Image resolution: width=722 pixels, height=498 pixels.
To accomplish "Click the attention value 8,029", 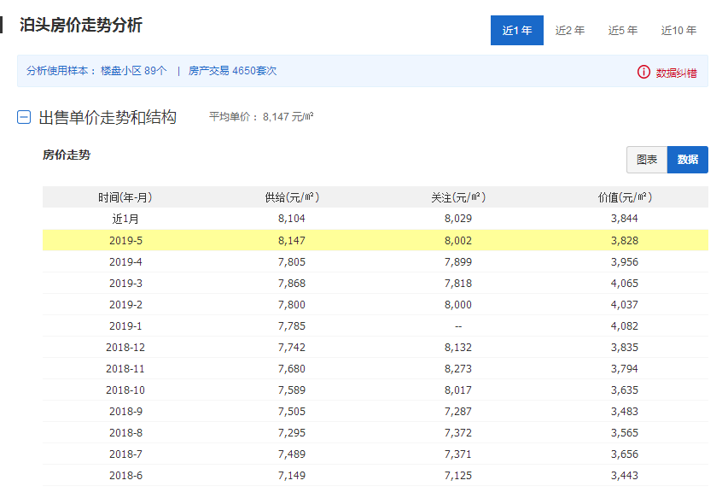I will tap(458, 219).
